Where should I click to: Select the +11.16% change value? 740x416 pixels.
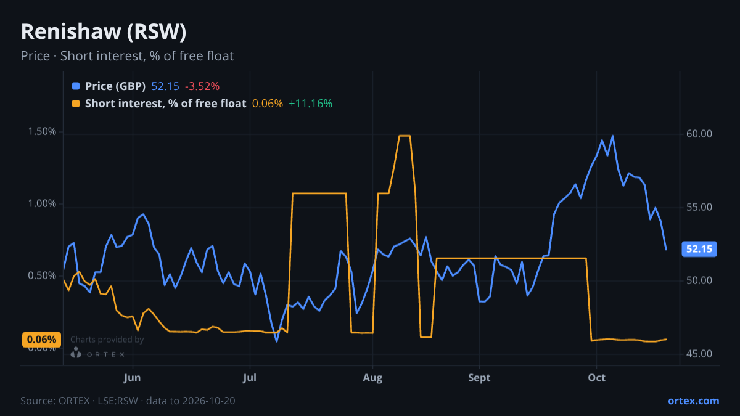(x=310, y=104)
